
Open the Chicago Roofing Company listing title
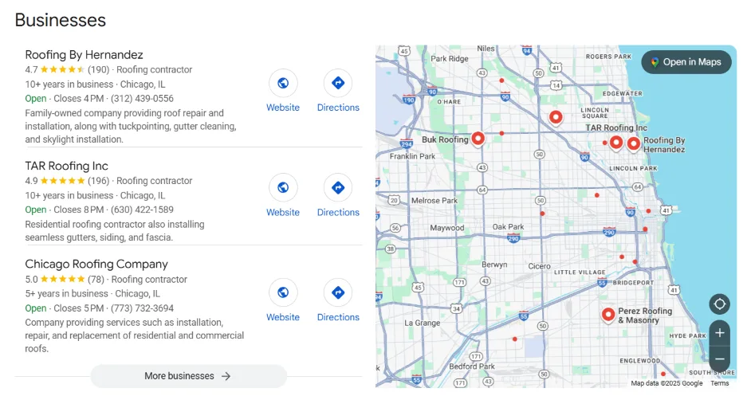click(x=96, y=265)
